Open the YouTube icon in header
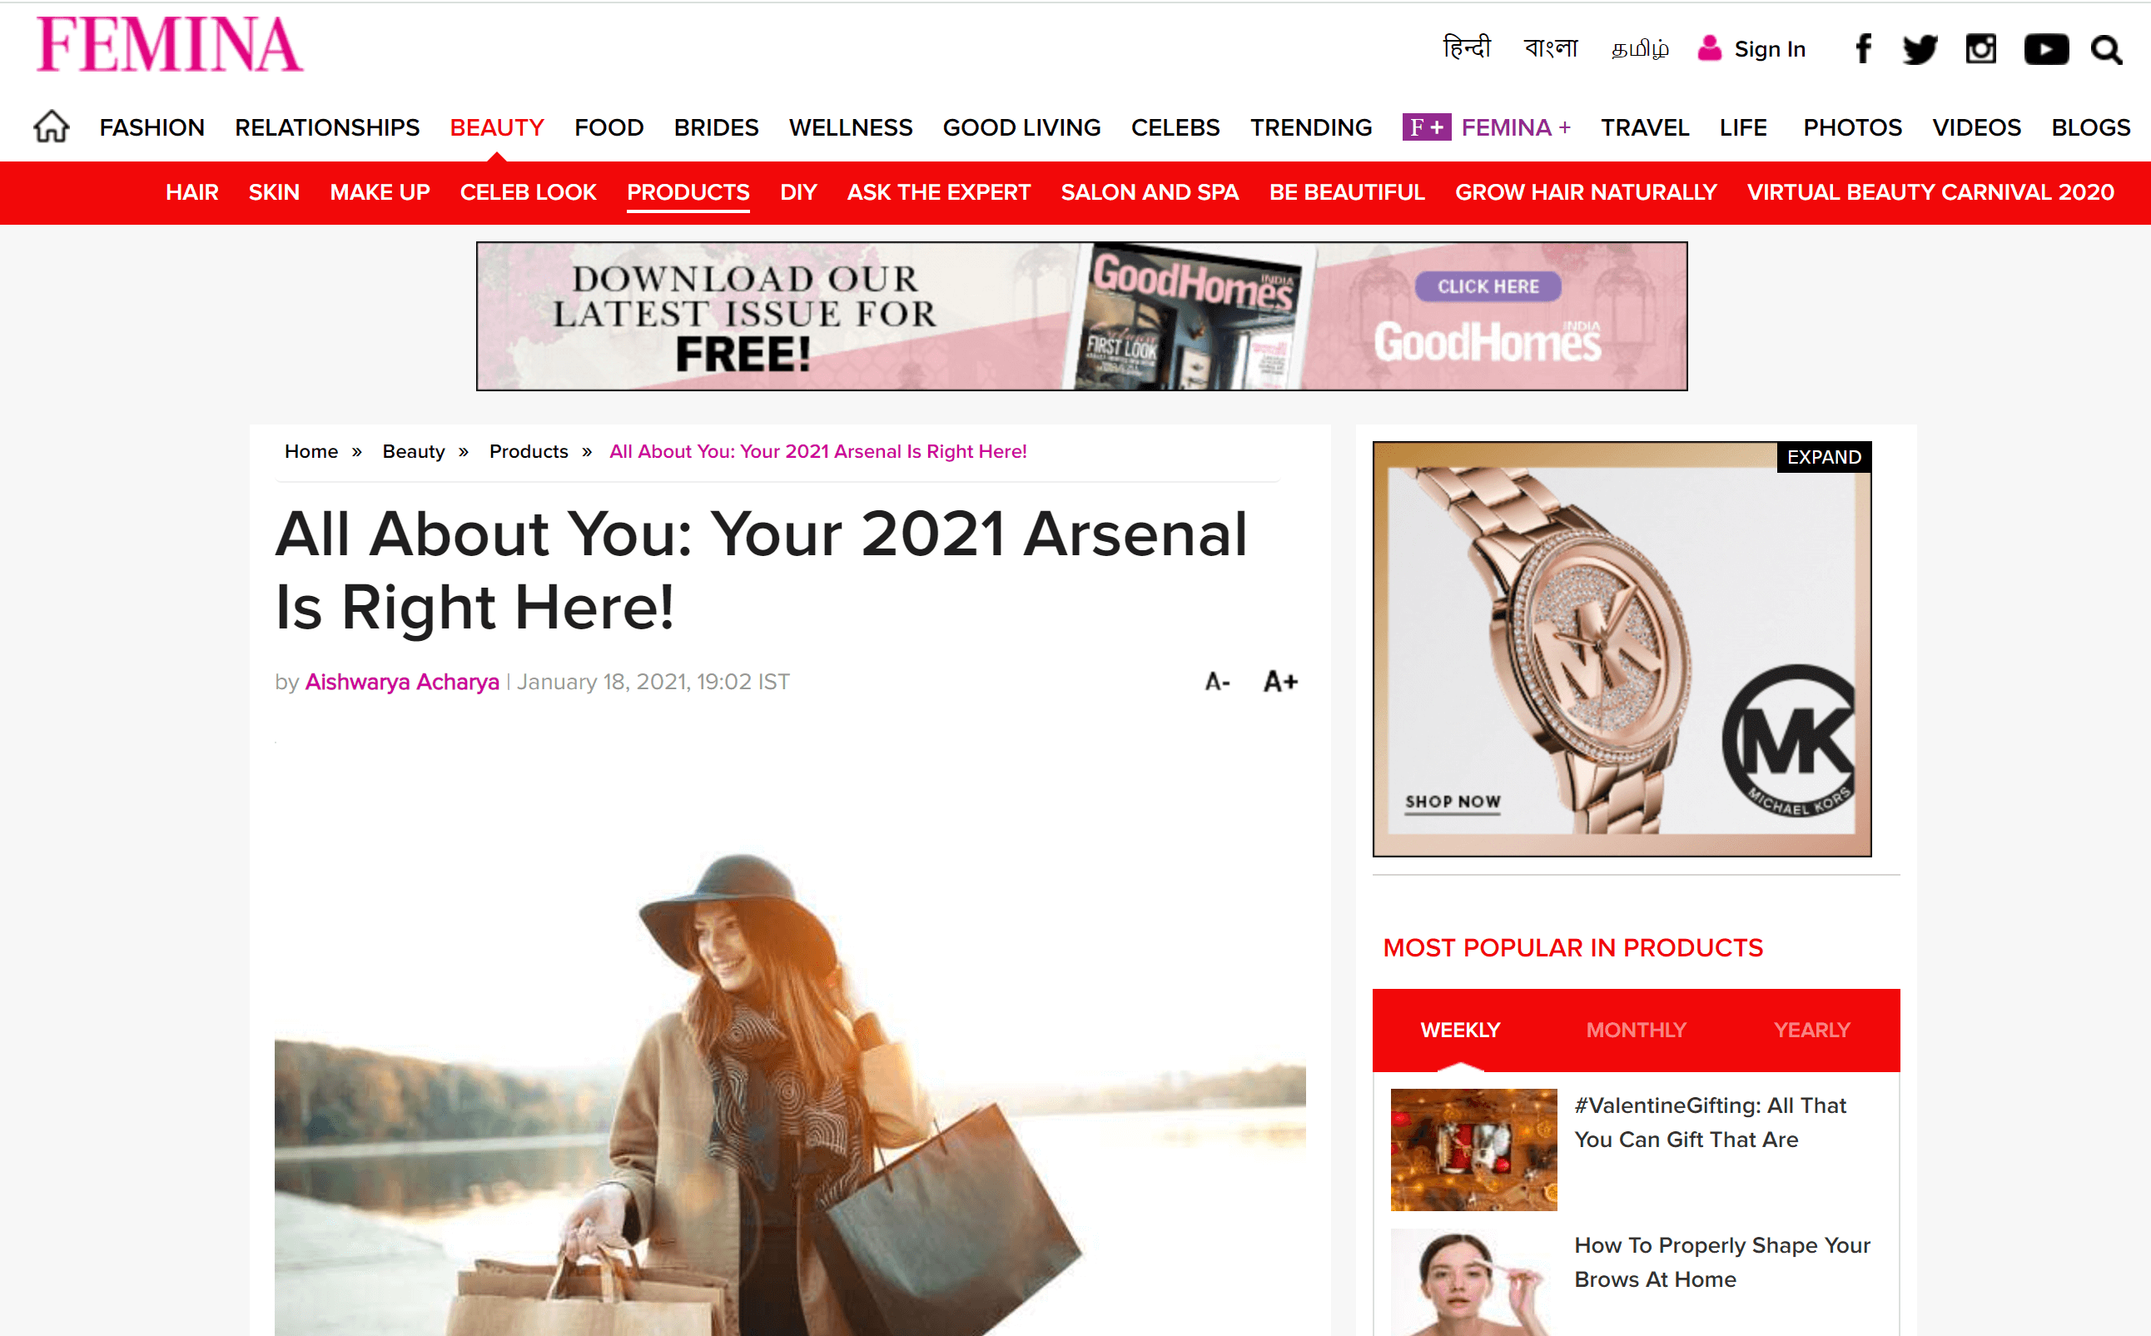2151x1336 pixels. tap(2046, 49)
